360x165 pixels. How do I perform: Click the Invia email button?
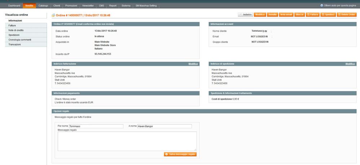point(286,15)
